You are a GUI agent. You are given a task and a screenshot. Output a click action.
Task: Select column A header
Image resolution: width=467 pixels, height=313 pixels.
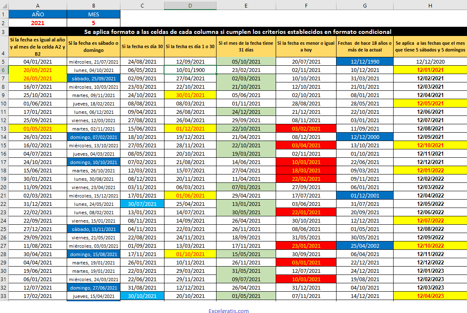[38, 5]
